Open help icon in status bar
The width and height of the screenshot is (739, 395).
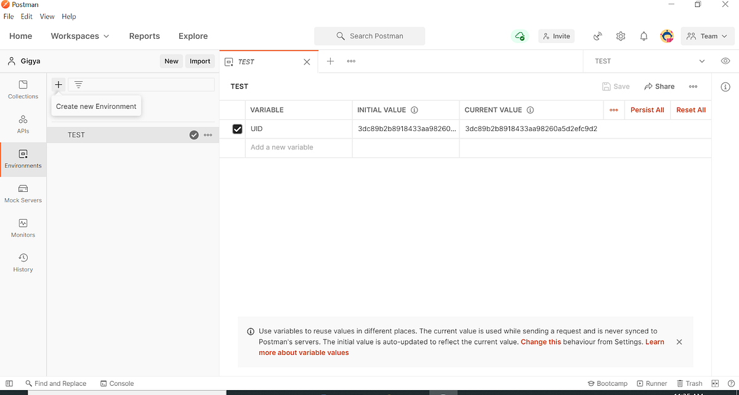point(730,383)
